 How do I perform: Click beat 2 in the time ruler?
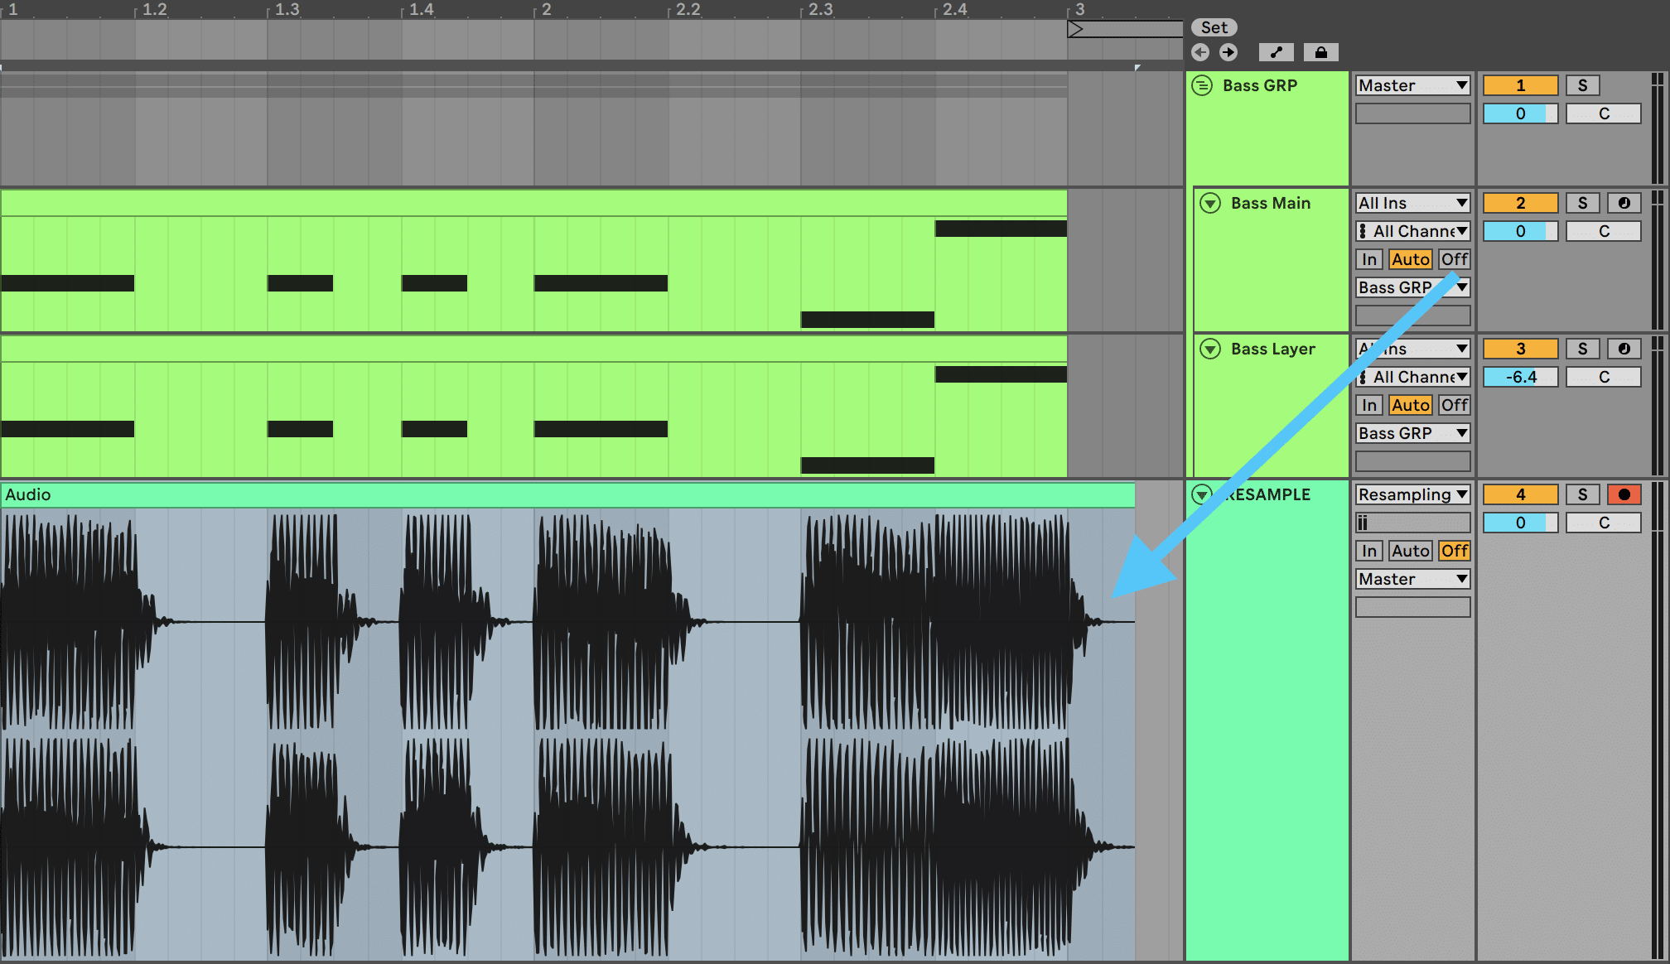tap(546, 9)
